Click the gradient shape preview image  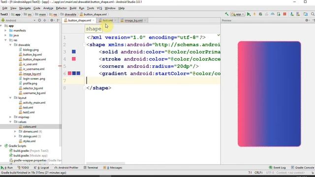click(269, 94)
